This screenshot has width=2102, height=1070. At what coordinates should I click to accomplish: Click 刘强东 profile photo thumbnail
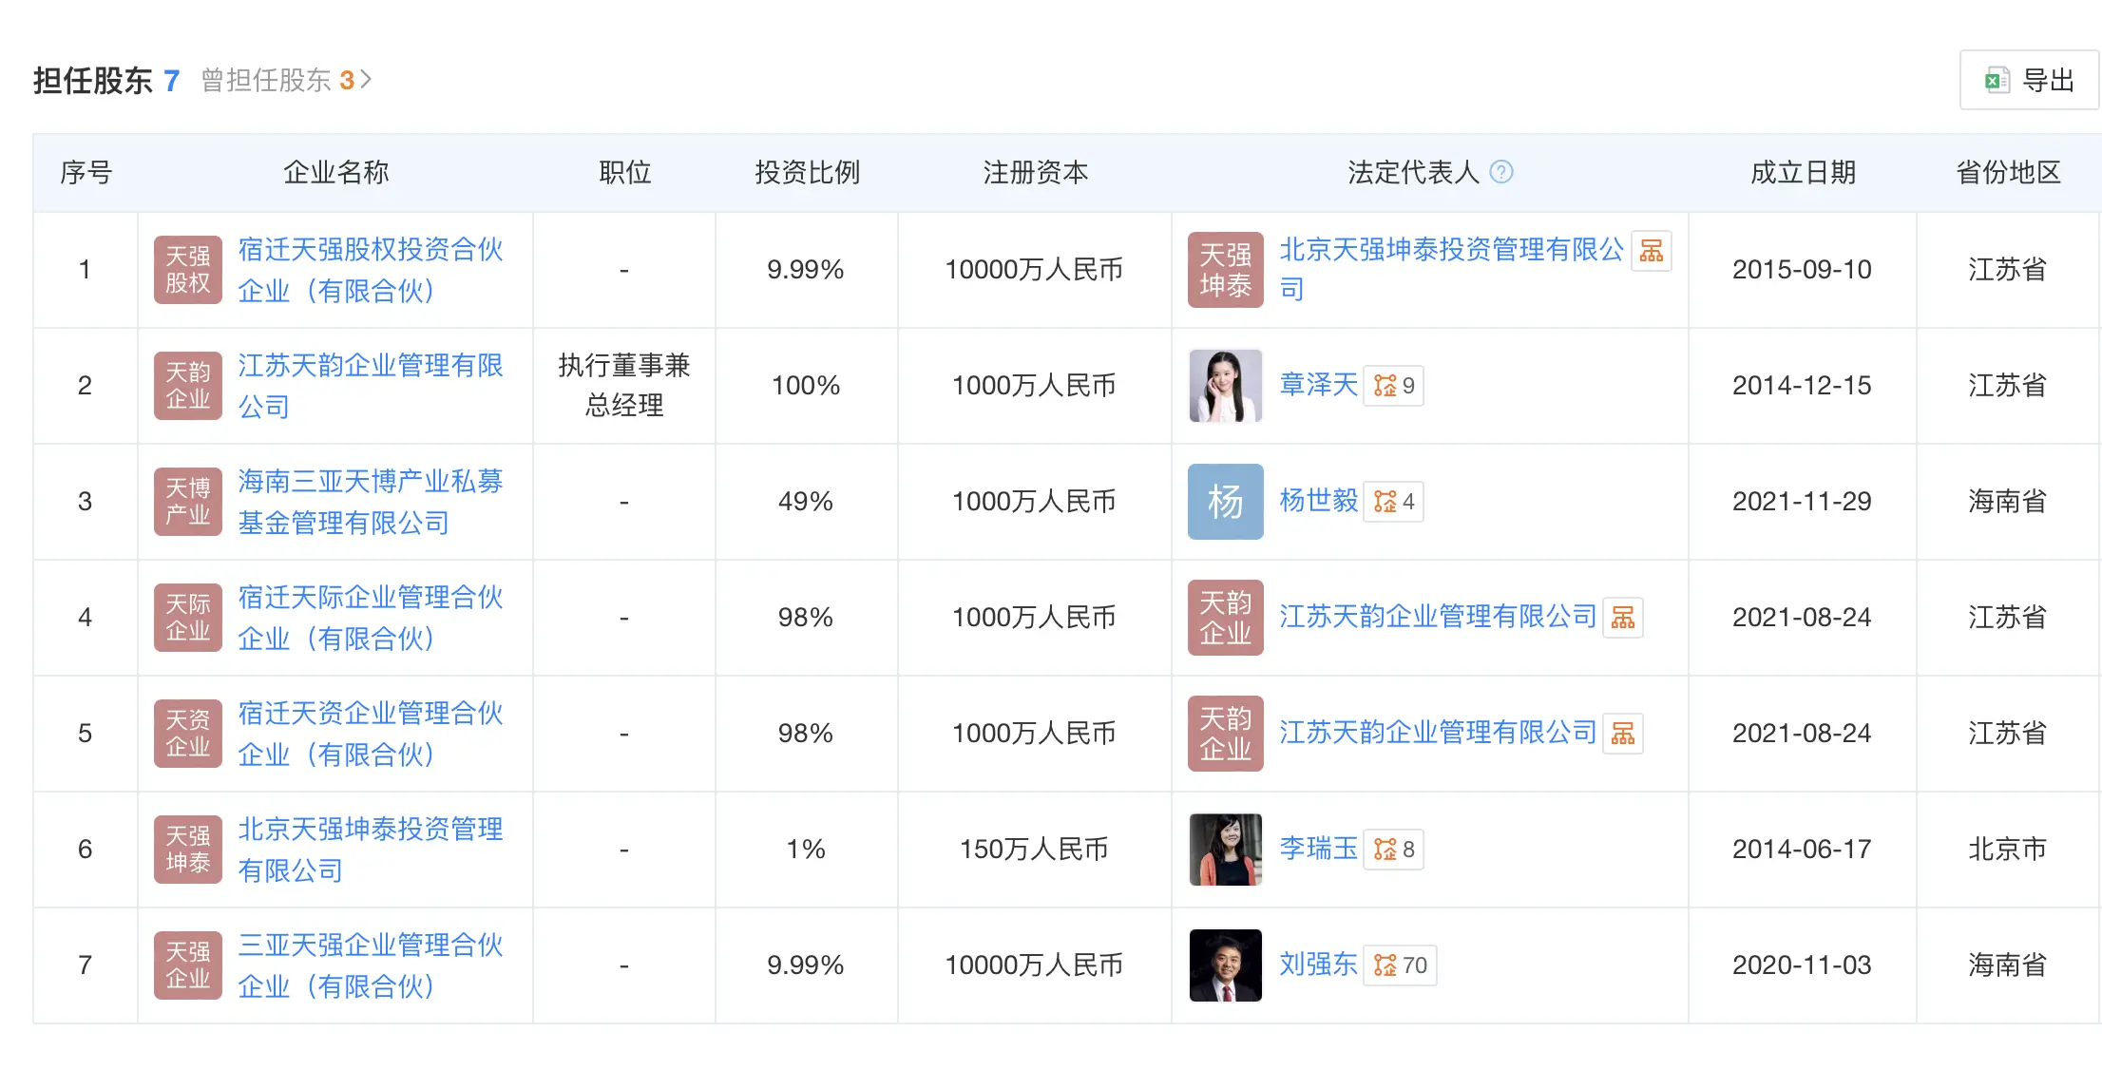coord(1225,965)
